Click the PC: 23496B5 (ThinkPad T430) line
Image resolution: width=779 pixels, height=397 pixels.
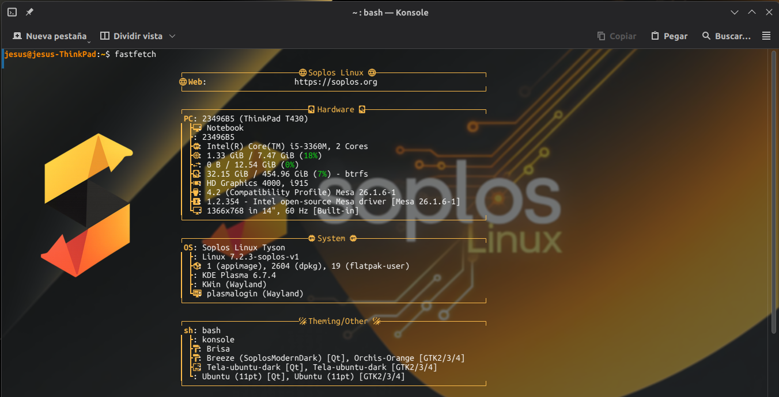[x=246, y=119]
